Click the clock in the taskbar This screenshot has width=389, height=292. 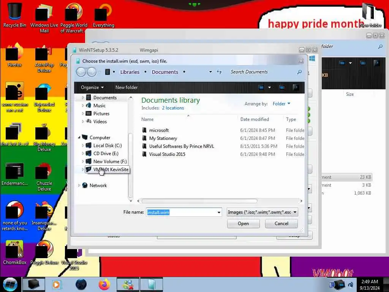(370, 285)
